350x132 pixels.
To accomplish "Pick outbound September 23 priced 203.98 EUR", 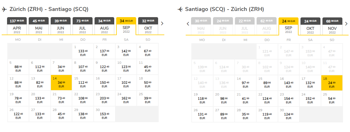I will (104, 98).
